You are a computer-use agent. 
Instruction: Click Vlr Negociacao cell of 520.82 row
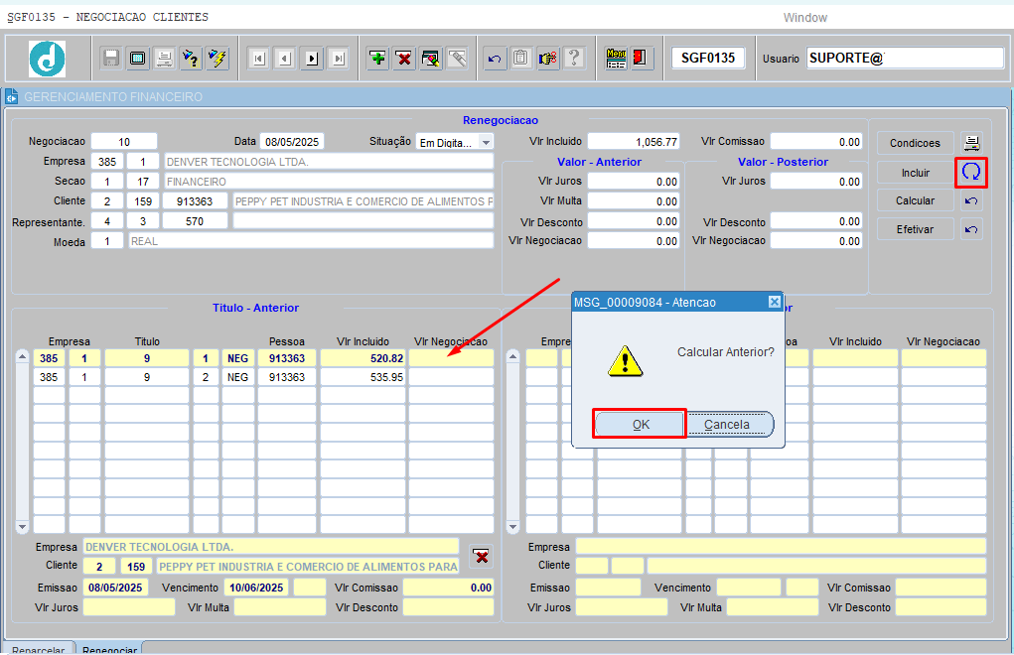(x=452, y=358)
